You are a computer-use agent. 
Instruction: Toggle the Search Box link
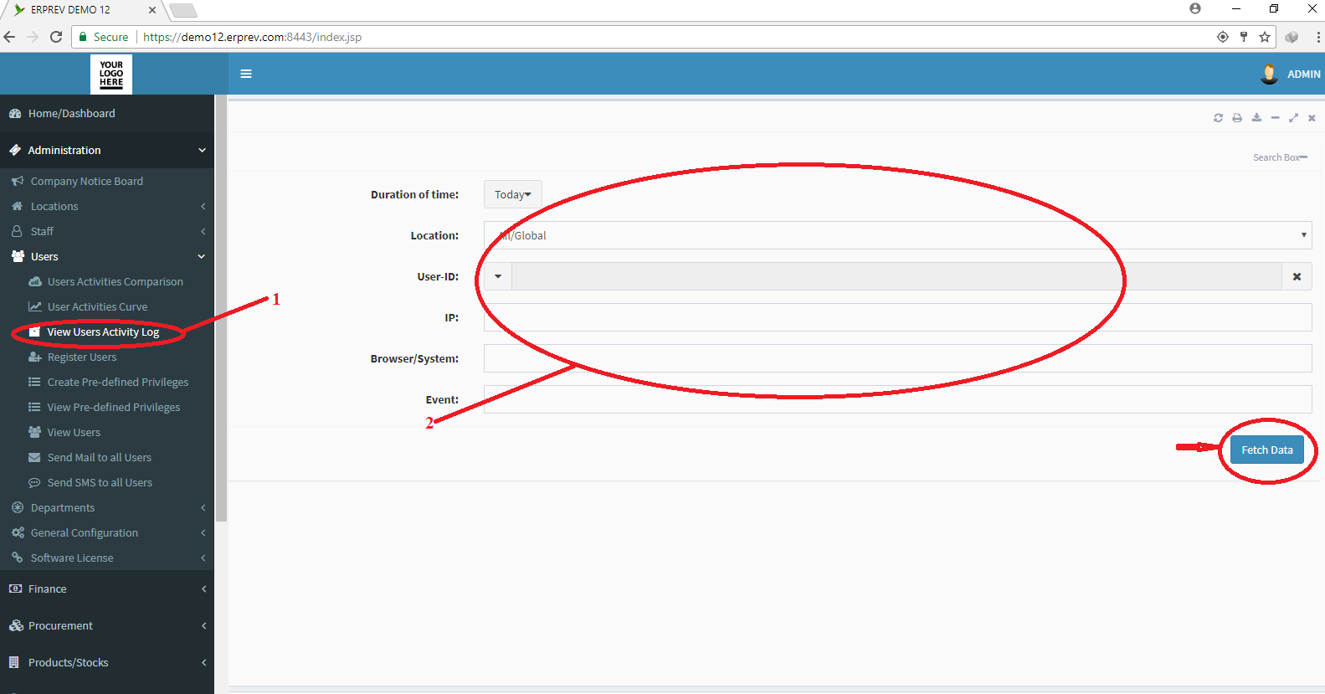(x=1280, y=157)
